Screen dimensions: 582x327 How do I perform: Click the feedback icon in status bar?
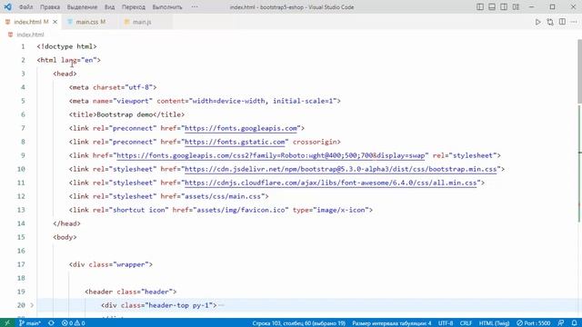[x=561, y=323]
